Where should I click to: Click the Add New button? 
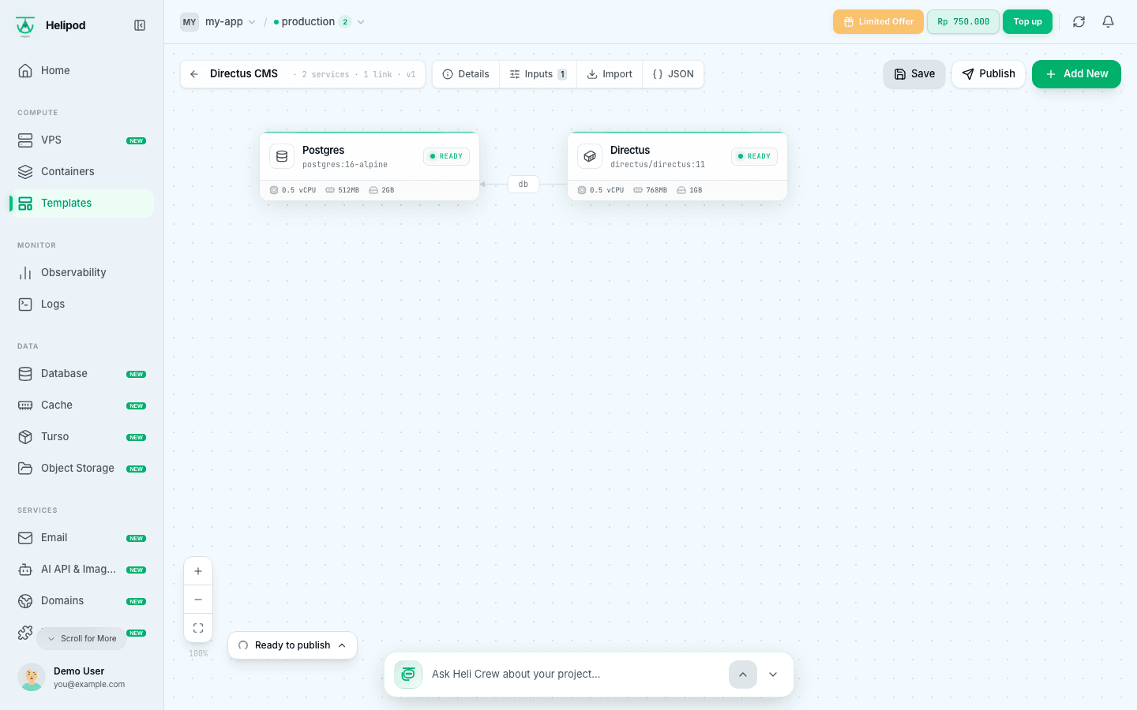click(1076, 74)
